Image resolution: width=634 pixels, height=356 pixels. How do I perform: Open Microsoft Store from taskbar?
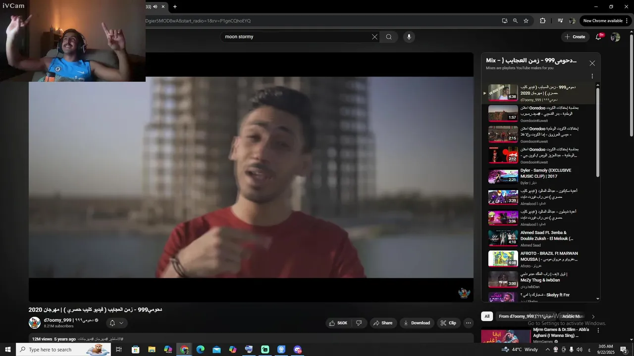click(135, 350)
